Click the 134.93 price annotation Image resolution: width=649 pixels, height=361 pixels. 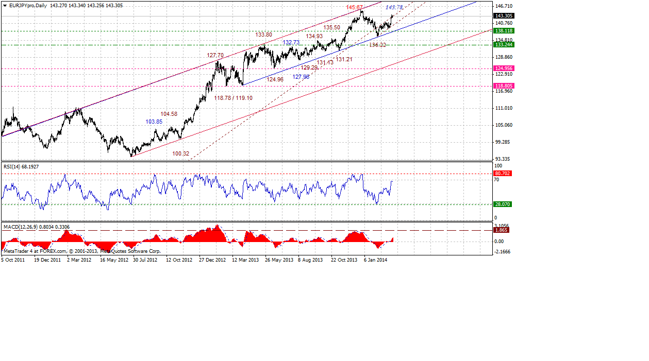(x=314, y=36)
